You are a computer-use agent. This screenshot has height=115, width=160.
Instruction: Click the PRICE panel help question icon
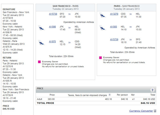[x=152, y=90]
